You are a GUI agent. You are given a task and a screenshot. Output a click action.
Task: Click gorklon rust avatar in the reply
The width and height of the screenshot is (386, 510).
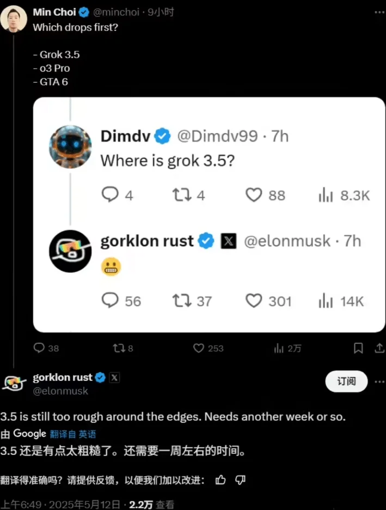(14, 383)
